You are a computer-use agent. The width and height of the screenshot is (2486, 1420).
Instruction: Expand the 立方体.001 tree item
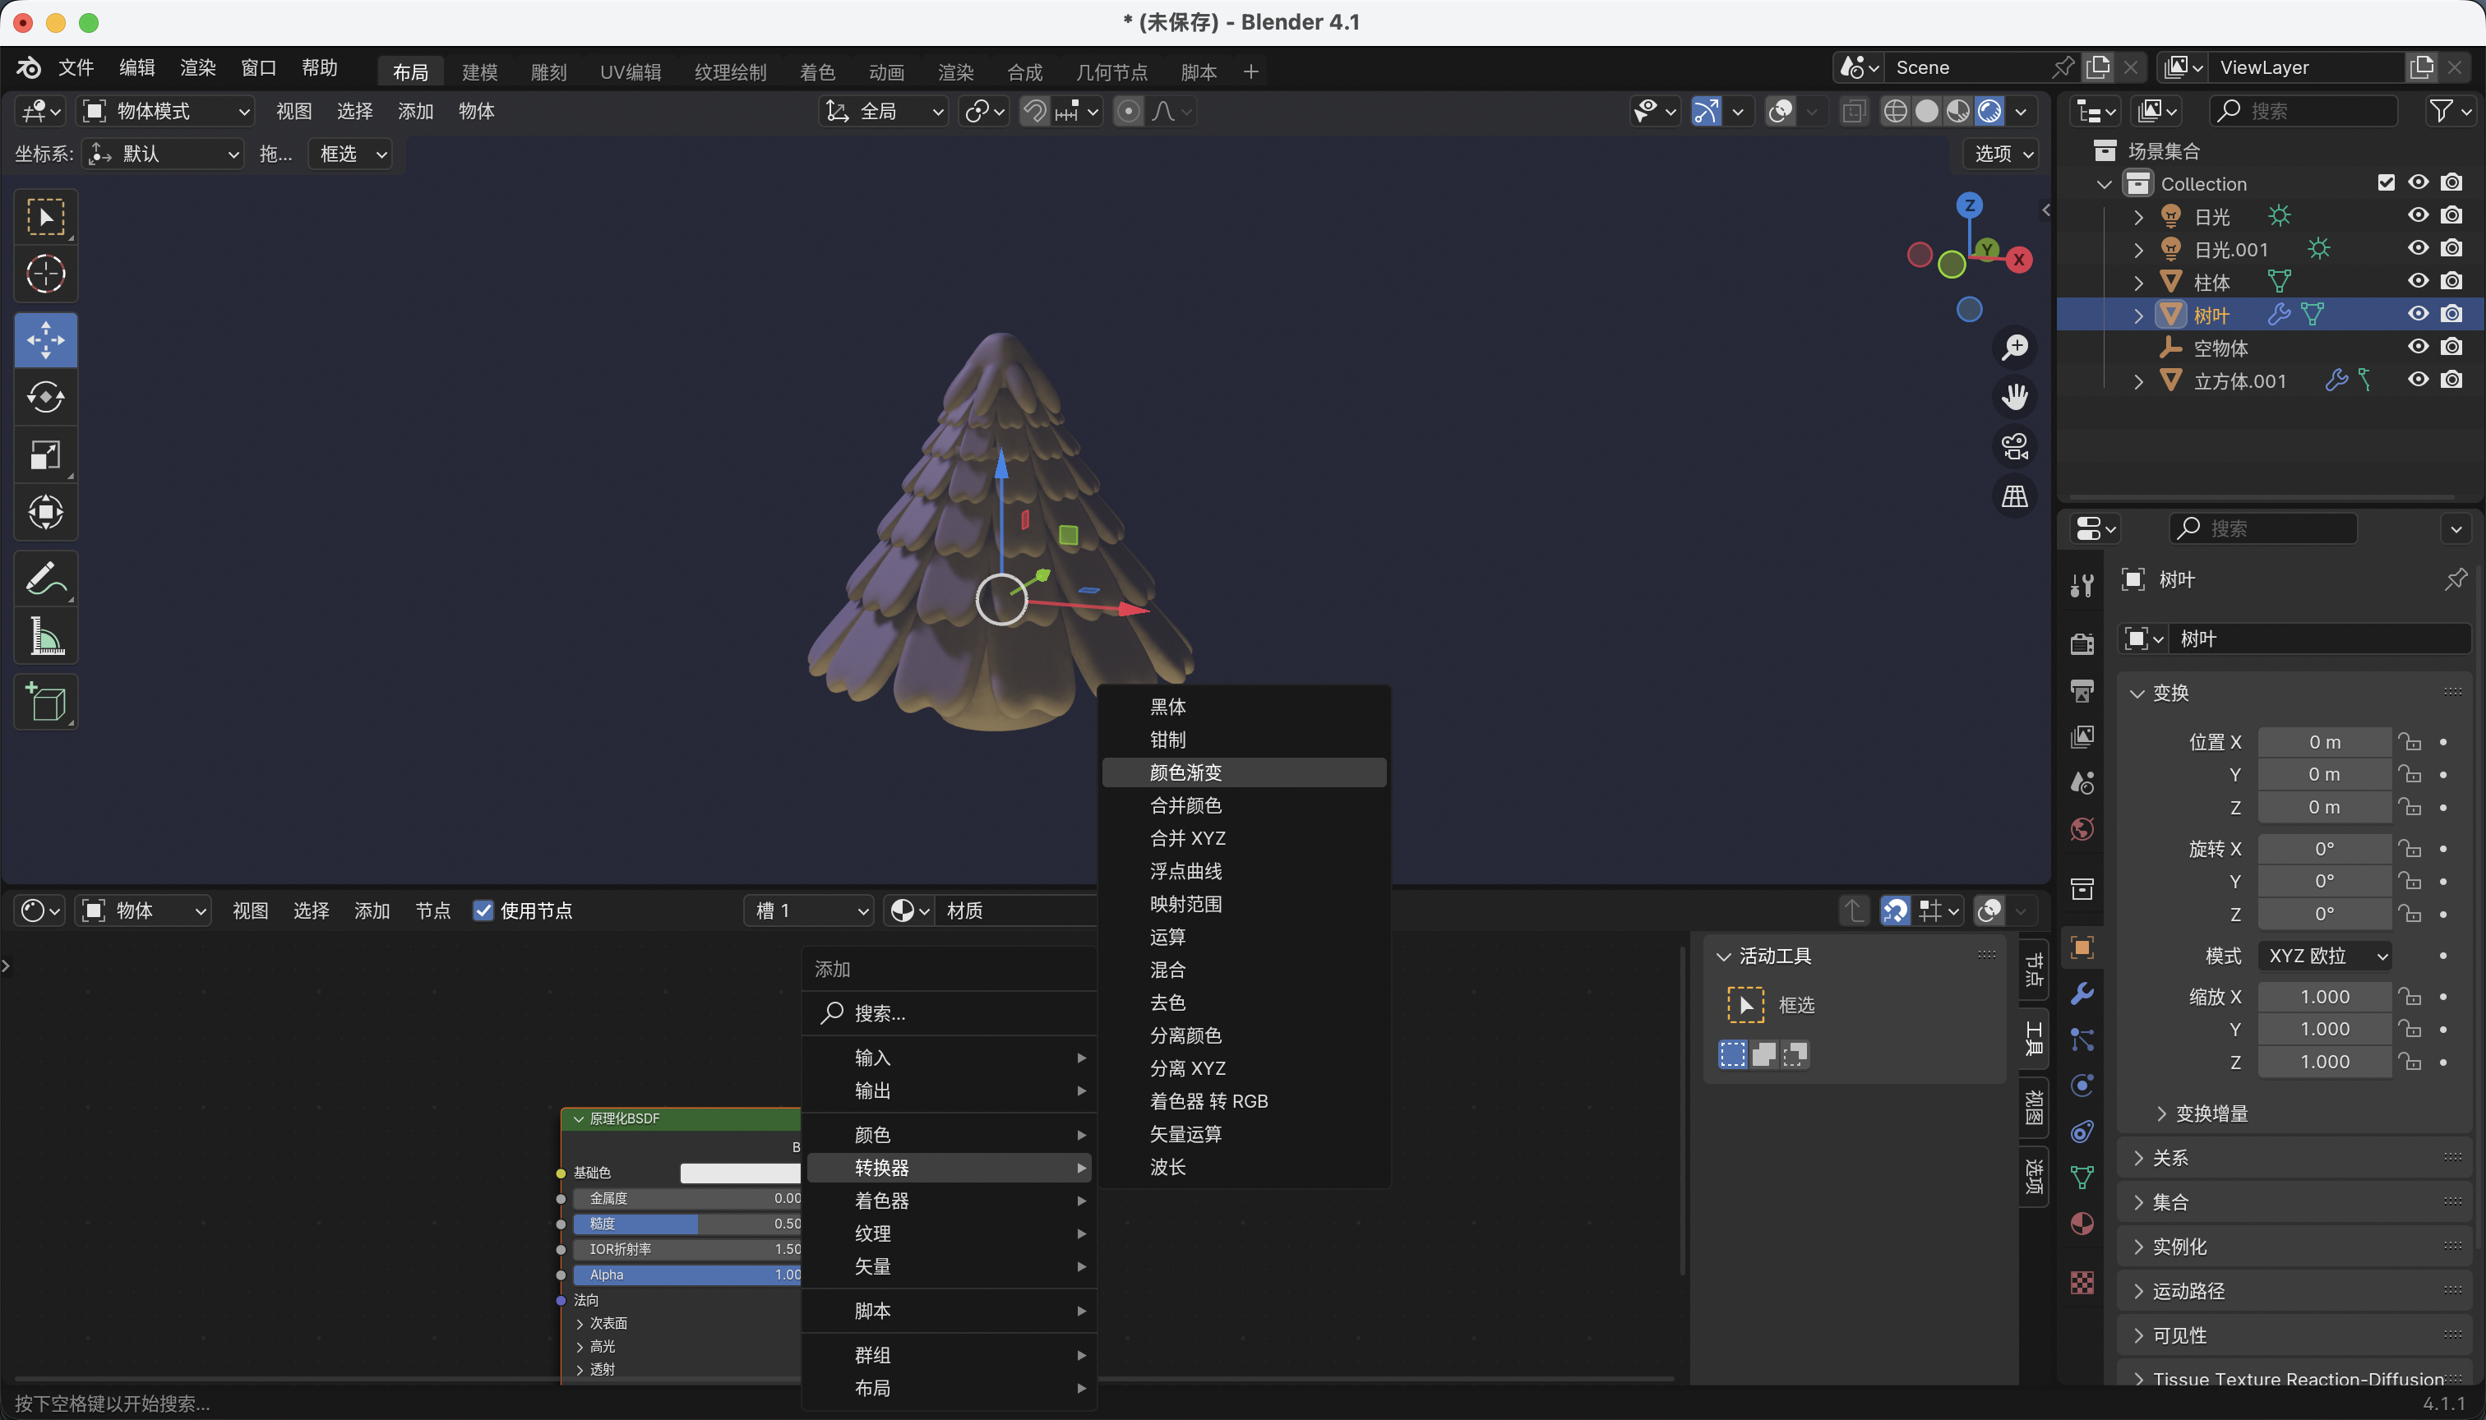point(2138,381)
